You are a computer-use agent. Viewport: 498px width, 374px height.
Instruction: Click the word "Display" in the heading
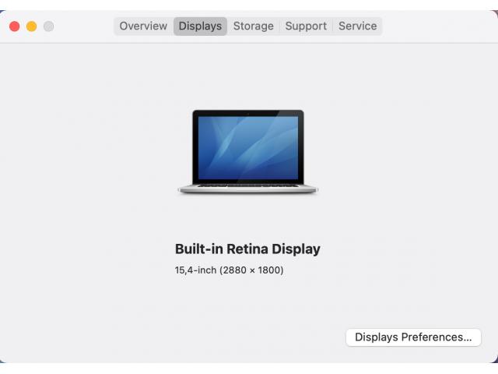point(296,249)
